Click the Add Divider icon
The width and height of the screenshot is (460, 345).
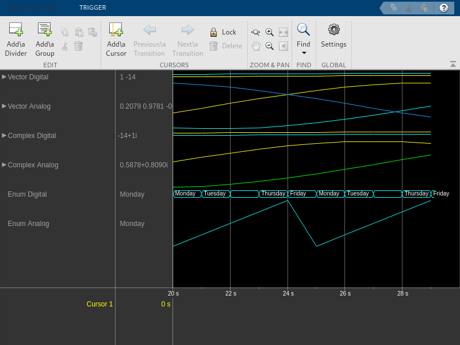click(x=16, y=29)
